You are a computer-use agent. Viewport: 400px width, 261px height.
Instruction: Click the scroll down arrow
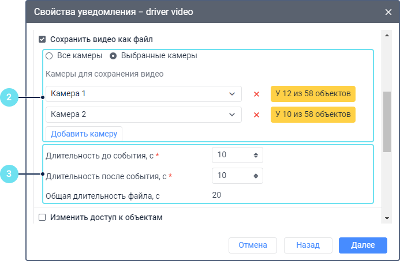click(x=387, y=218)
